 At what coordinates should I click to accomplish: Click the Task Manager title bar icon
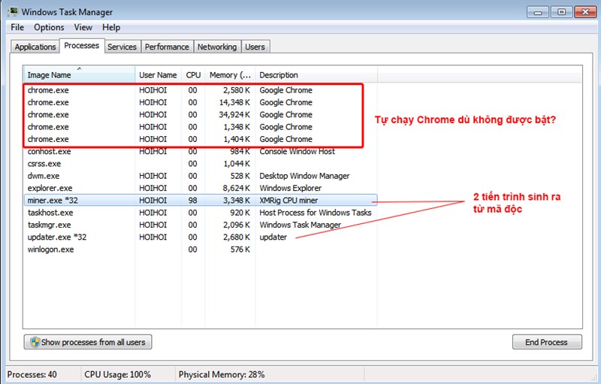pos(12,12)
